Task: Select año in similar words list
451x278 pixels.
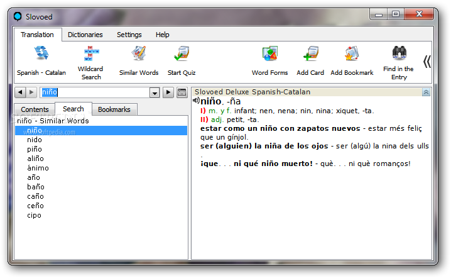Action: pos(34,178)
